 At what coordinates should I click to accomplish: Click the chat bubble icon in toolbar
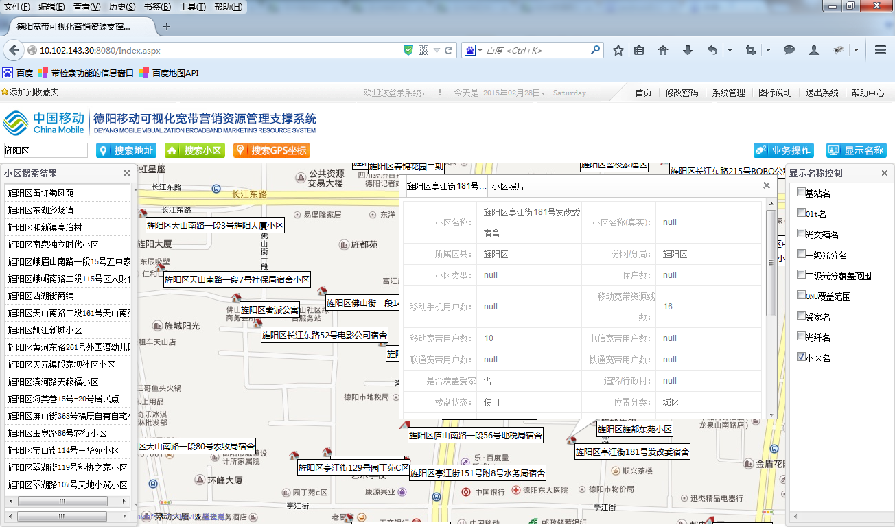pyautogui.click(x=789, y=50)
